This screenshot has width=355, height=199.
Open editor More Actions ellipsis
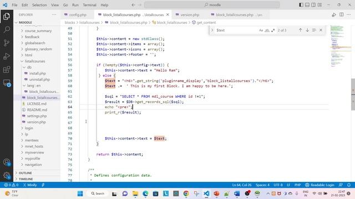[x=349, y=15]
